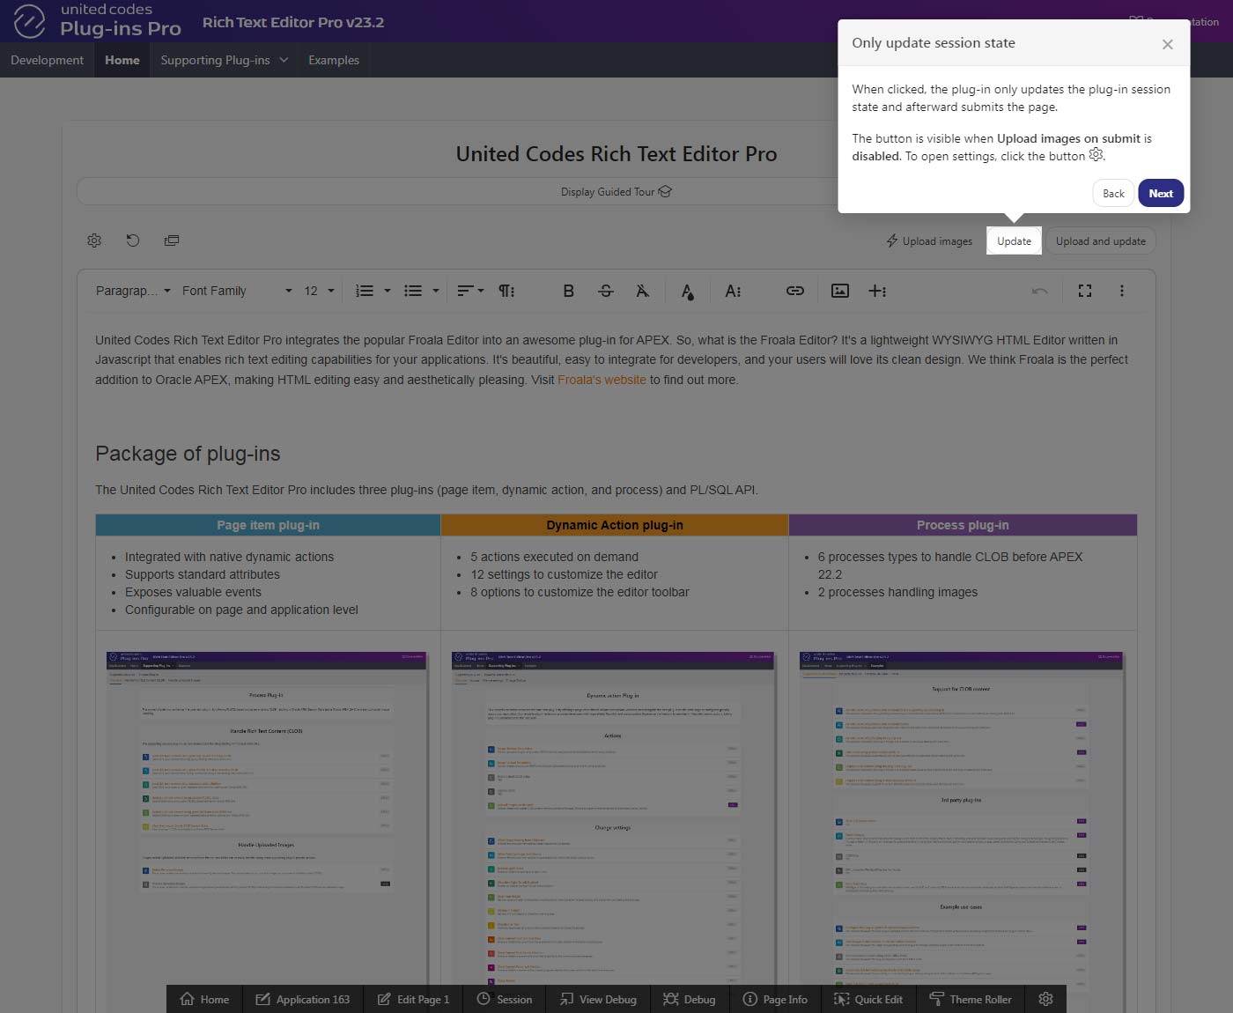Click Home in the developer toolbar

pos(204,999)
